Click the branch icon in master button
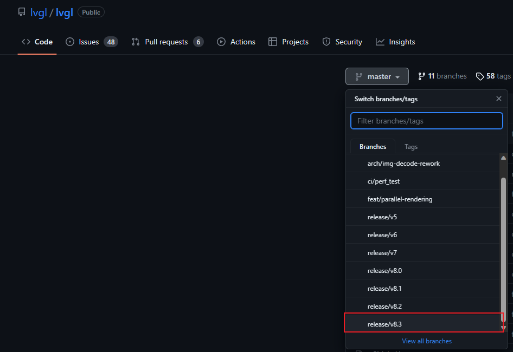513x352 pixels. 359,76
